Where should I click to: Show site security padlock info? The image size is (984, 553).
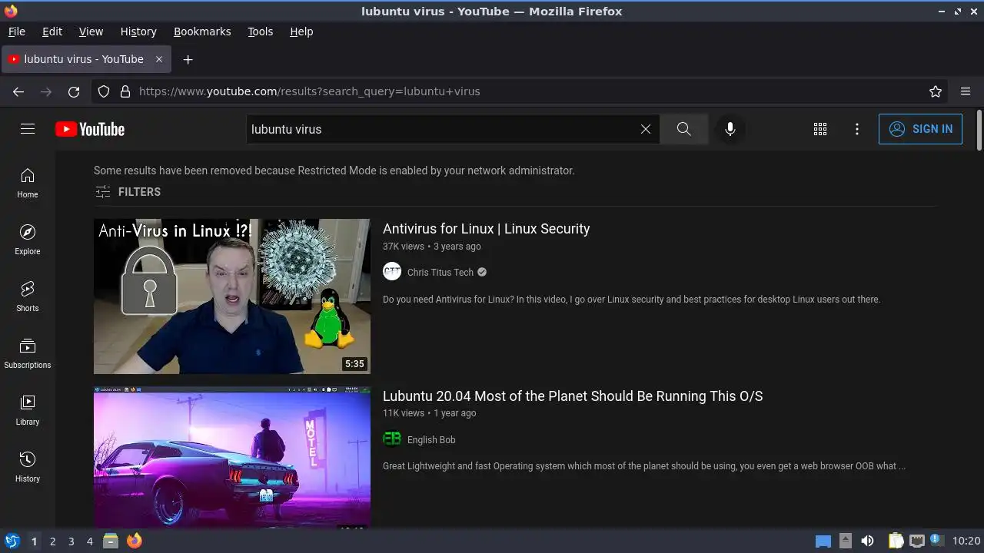click(125, 91)
